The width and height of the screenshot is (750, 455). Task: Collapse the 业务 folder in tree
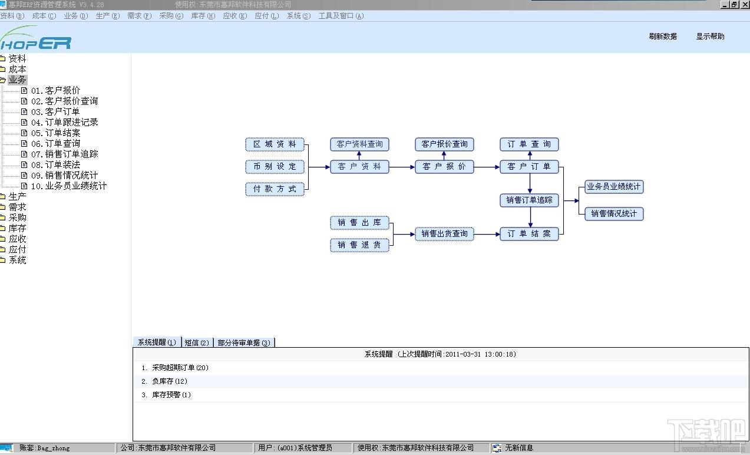pyautogui.click(x=2, y=80)
